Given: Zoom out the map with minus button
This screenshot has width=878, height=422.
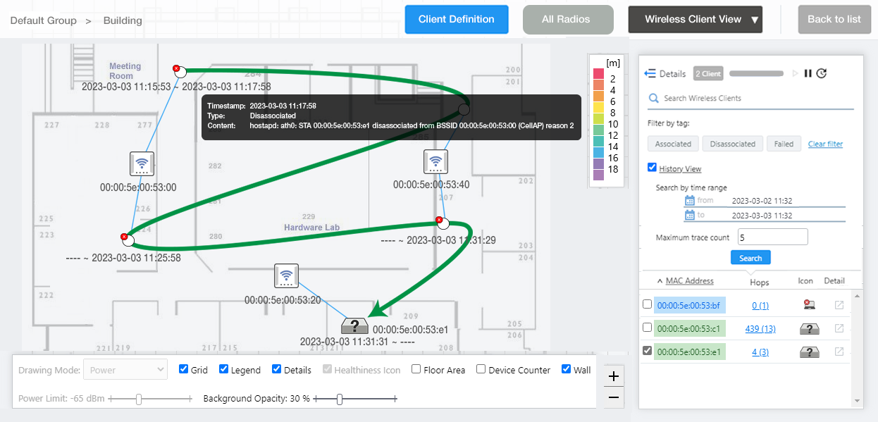Looking at the screenshot, I should tap(614, 398).
